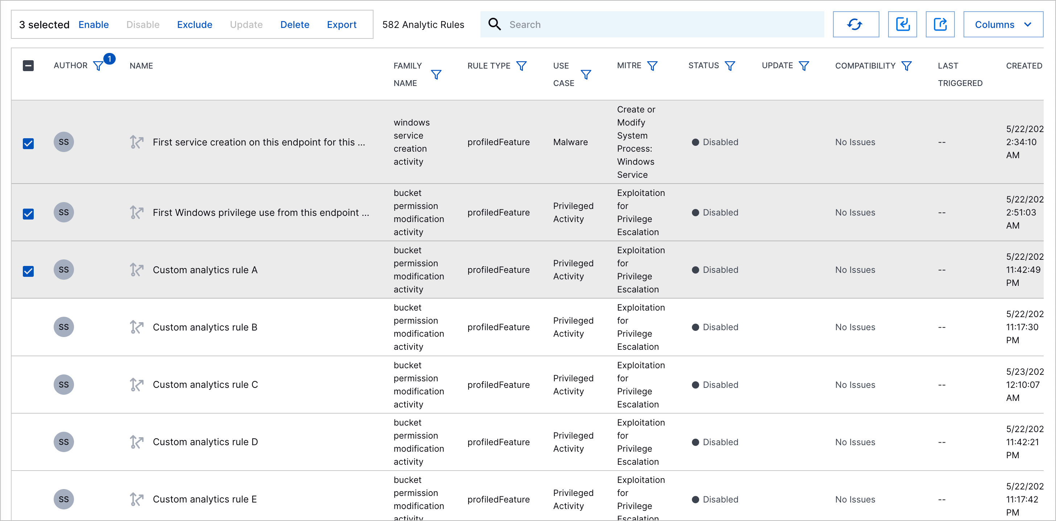Click the LAST TRIGGERED column header
Viewport: 1056px width, 521px height.
point(960,74)
